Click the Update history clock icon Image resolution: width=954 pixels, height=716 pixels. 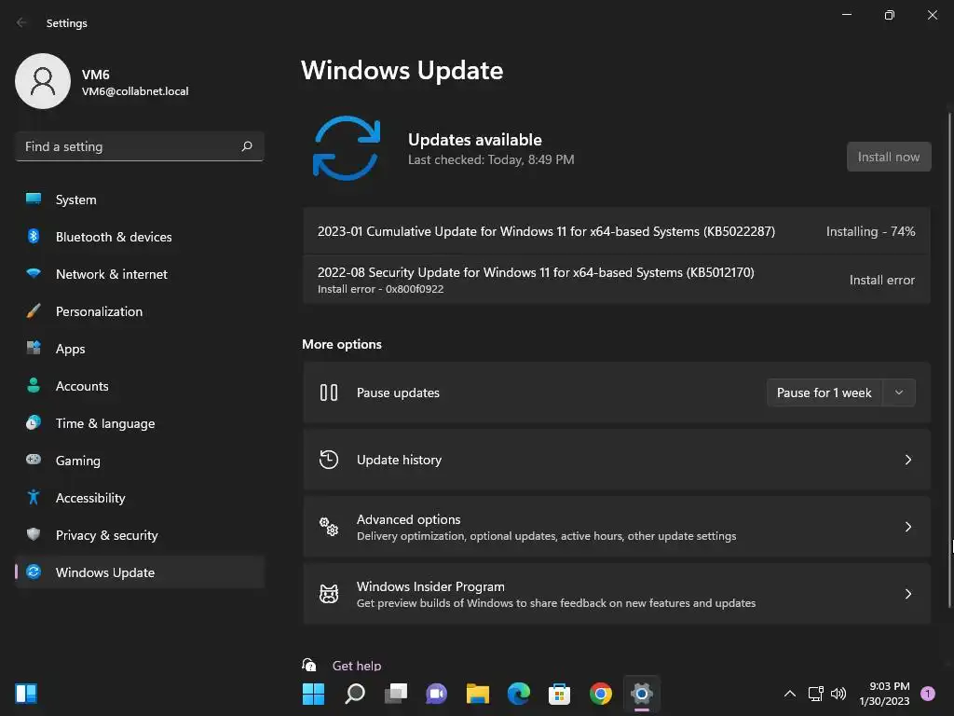tap(329, 460)
